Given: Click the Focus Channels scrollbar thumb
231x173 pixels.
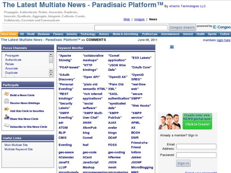Looking at the screenshot, I should point(51,60).
